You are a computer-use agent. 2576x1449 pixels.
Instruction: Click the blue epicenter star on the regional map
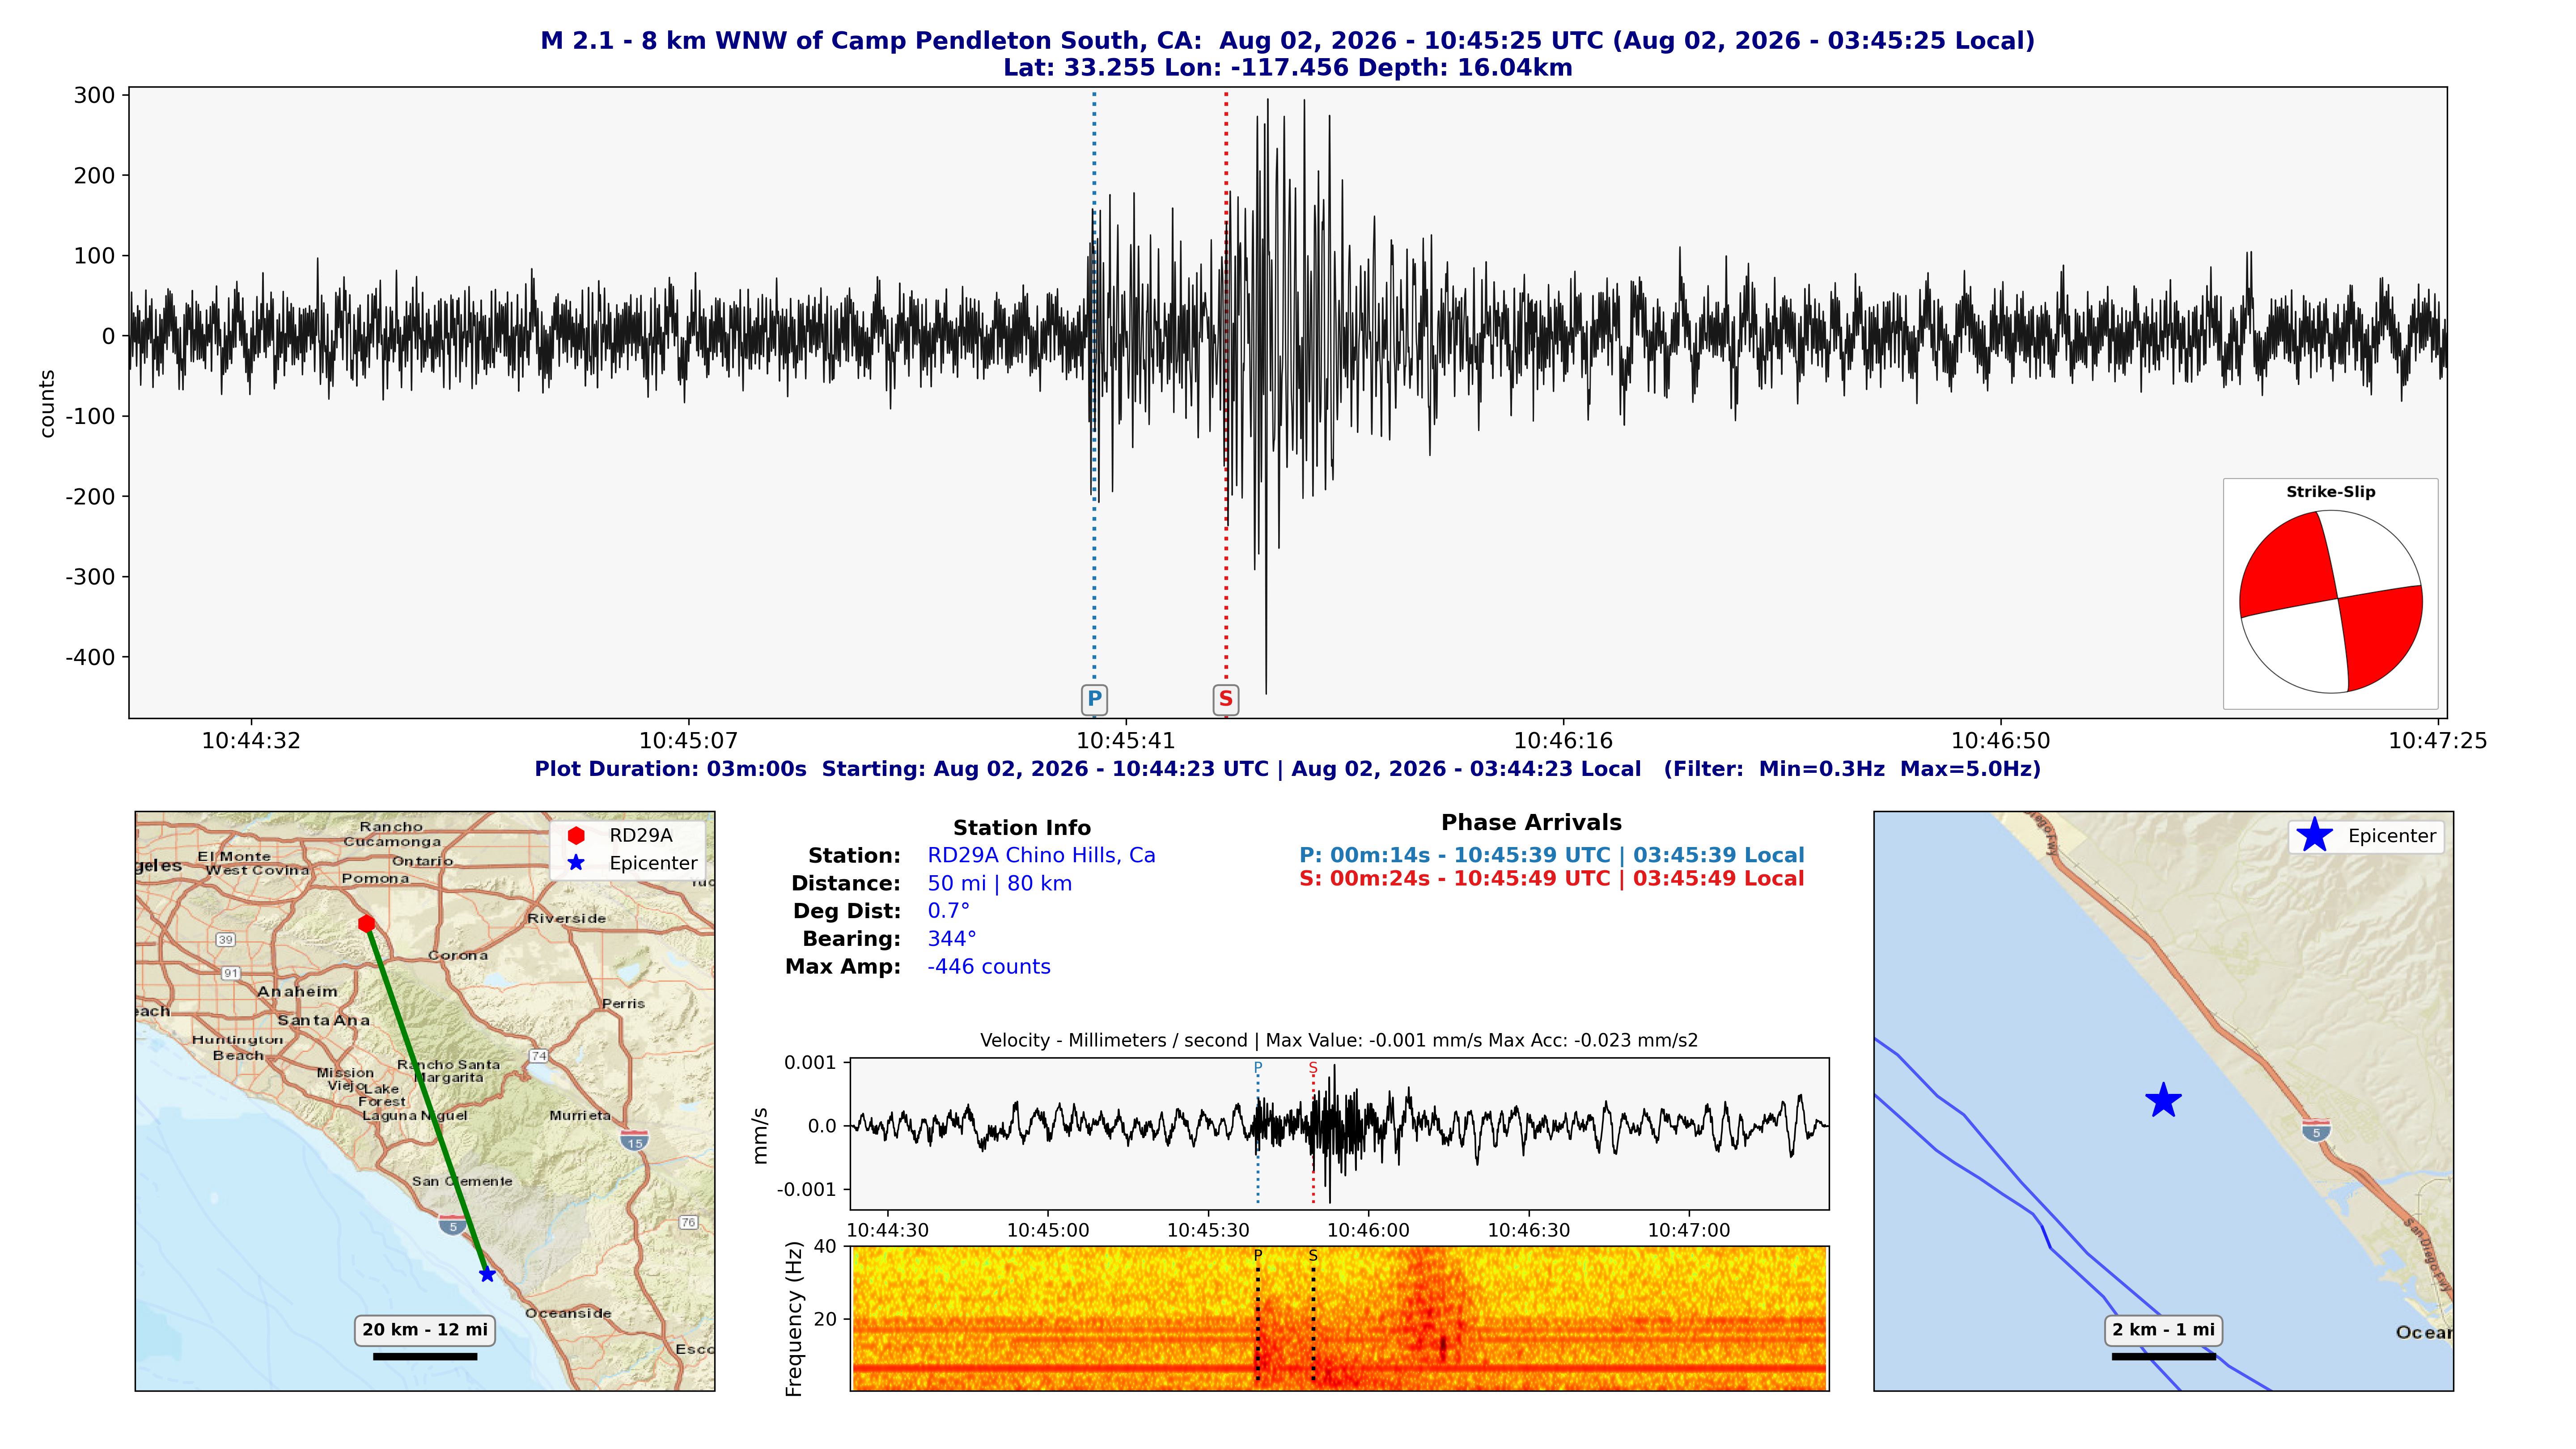click(487, 1274)
